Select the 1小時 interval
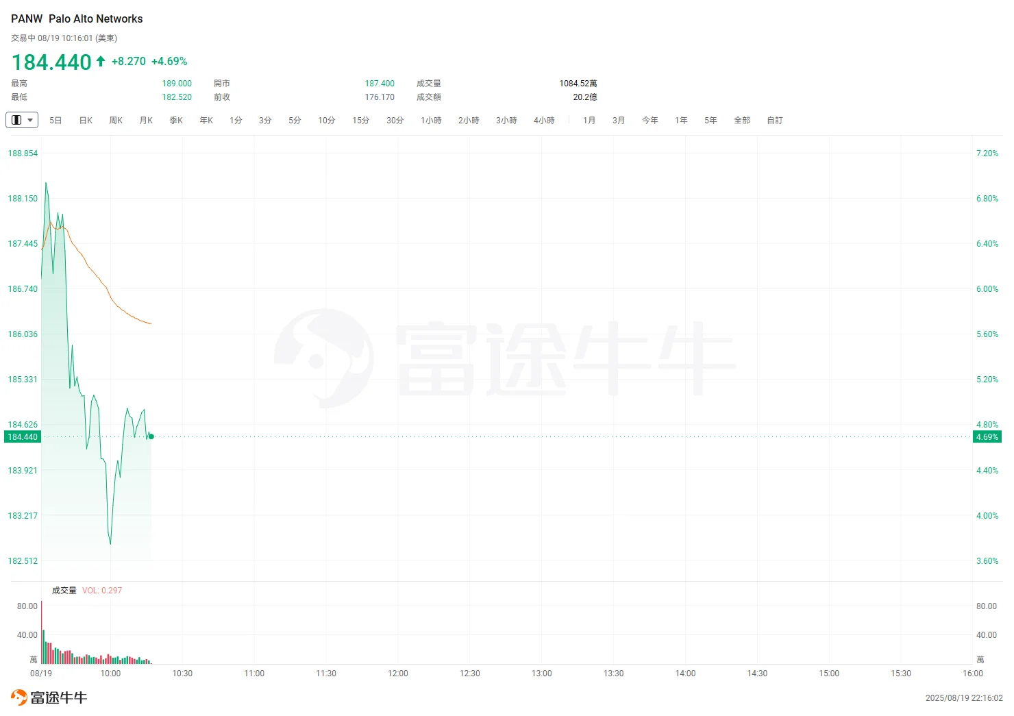1014x716 pixels. pos(431,121)
